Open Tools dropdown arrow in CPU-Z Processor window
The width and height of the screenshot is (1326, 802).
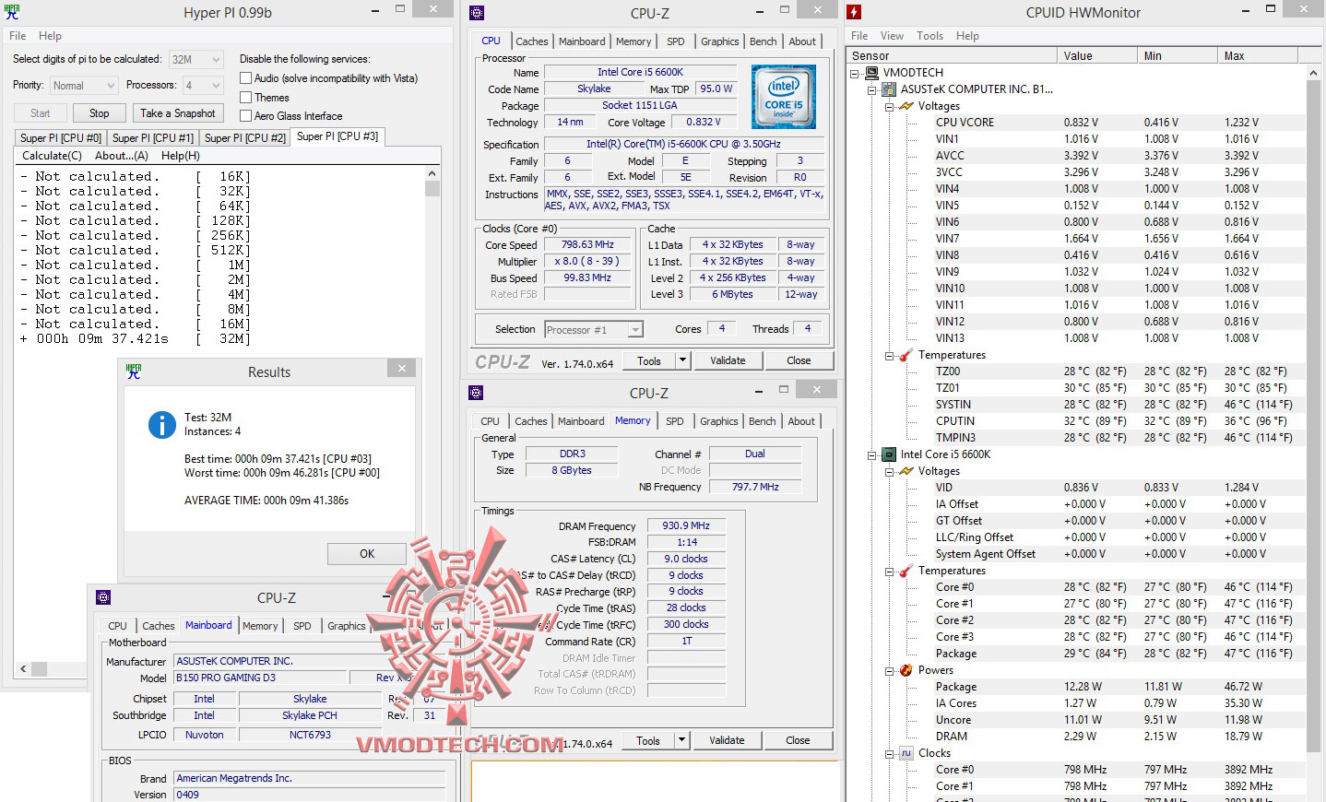pos(682,360)
